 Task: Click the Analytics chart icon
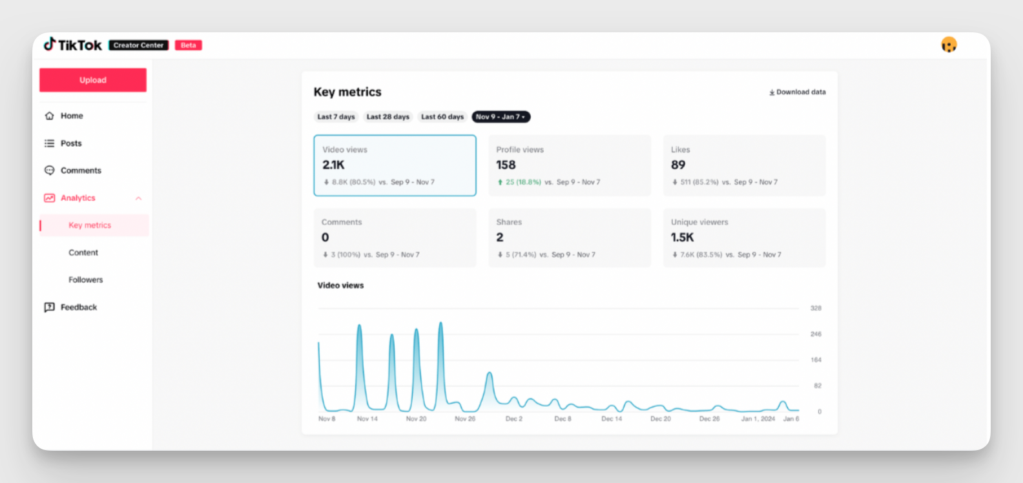[49, 198]
